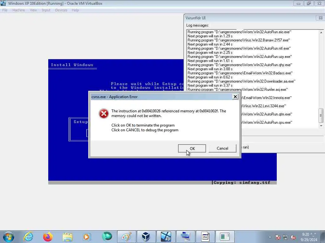Switch to the Paint taskbar button
325x243 pixels.
coord(127,237)
